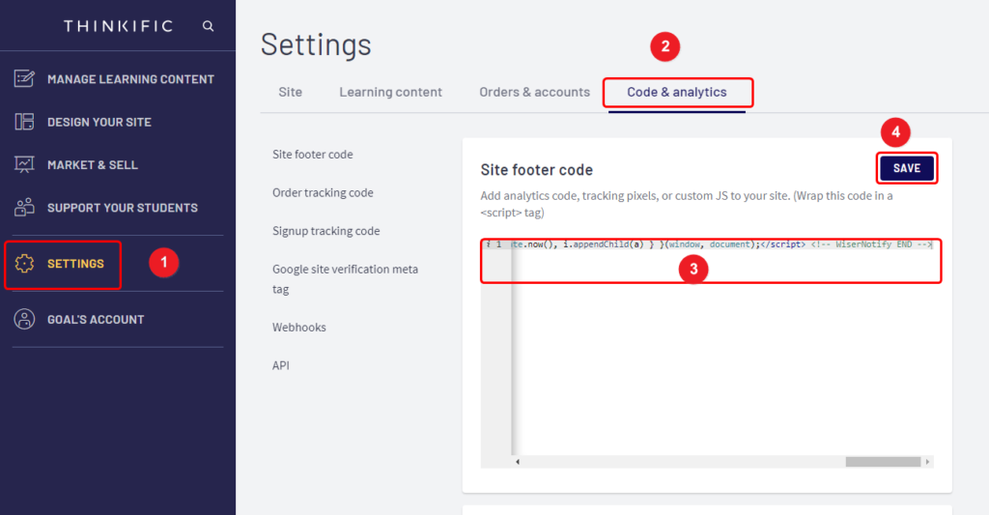
Task: Click line number 1 in editor gutter
Action: [498, 244]
